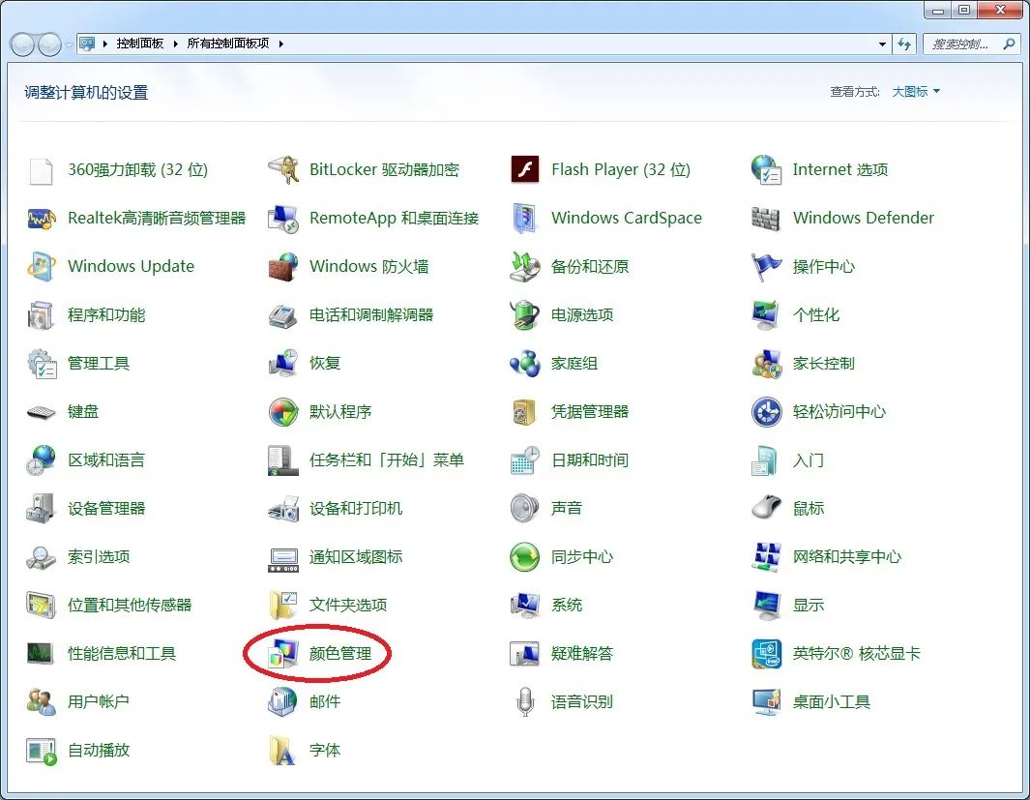Click the 键盘 keyboard icon
The image size is (1030, 800).
pyautogui.click(x=42, y=412)
